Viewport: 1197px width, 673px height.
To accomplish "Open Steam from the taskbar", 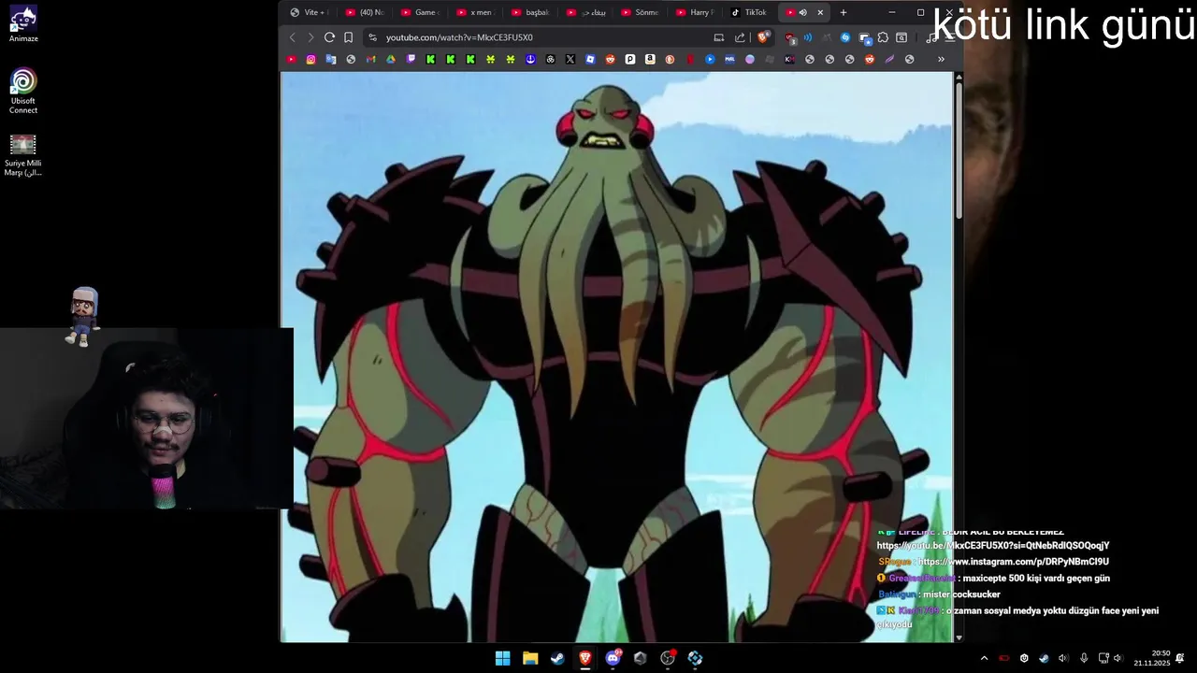I will [557, 658].
